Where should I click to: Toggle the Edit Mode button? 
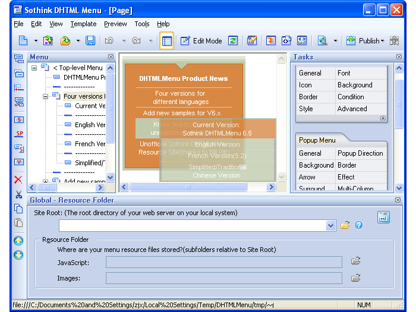201,41
